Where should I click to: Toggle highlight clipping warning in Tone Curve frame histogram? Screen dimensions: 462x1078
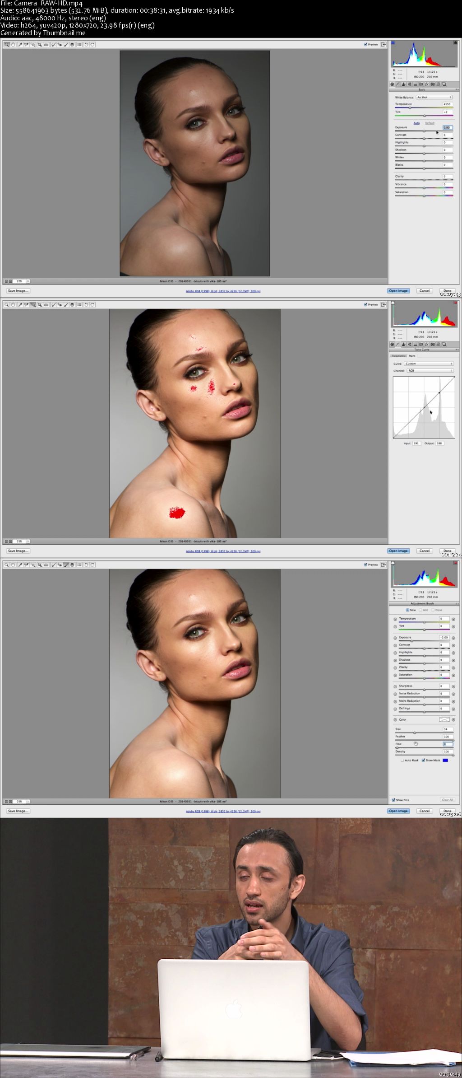(x=457, y=303)
